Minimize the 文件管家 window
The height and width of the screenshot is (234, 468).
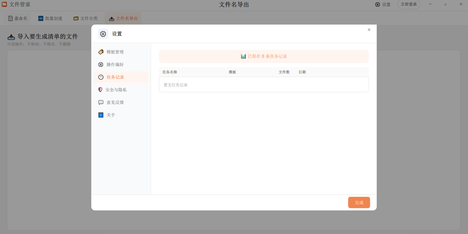coord(430,4)
